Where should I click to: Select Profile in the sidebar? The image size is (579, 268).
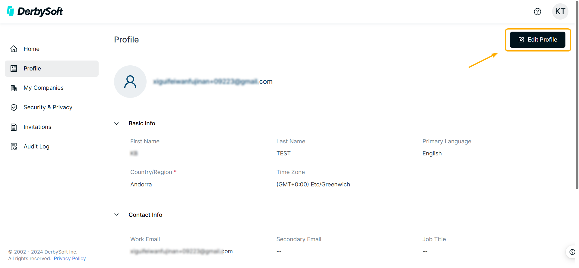[x=52, y=69]
